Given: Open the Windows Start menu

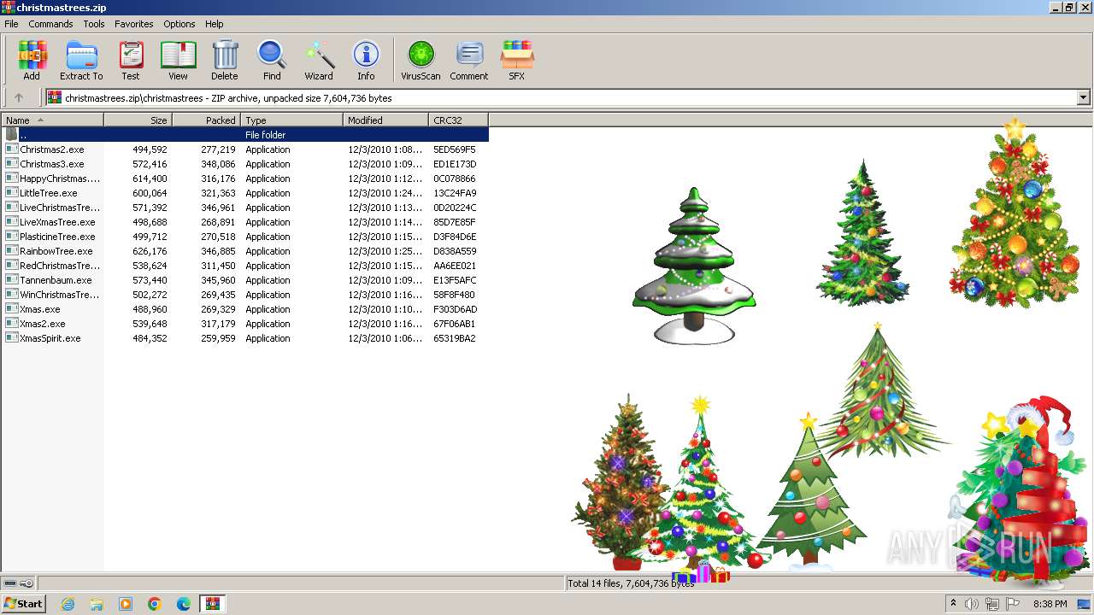Looking at the screenshot, I should 23,604.
